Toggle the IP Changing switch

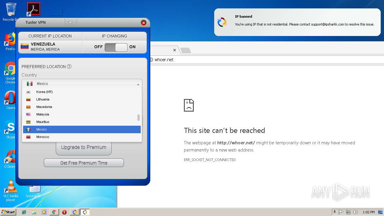coord(116,47)
